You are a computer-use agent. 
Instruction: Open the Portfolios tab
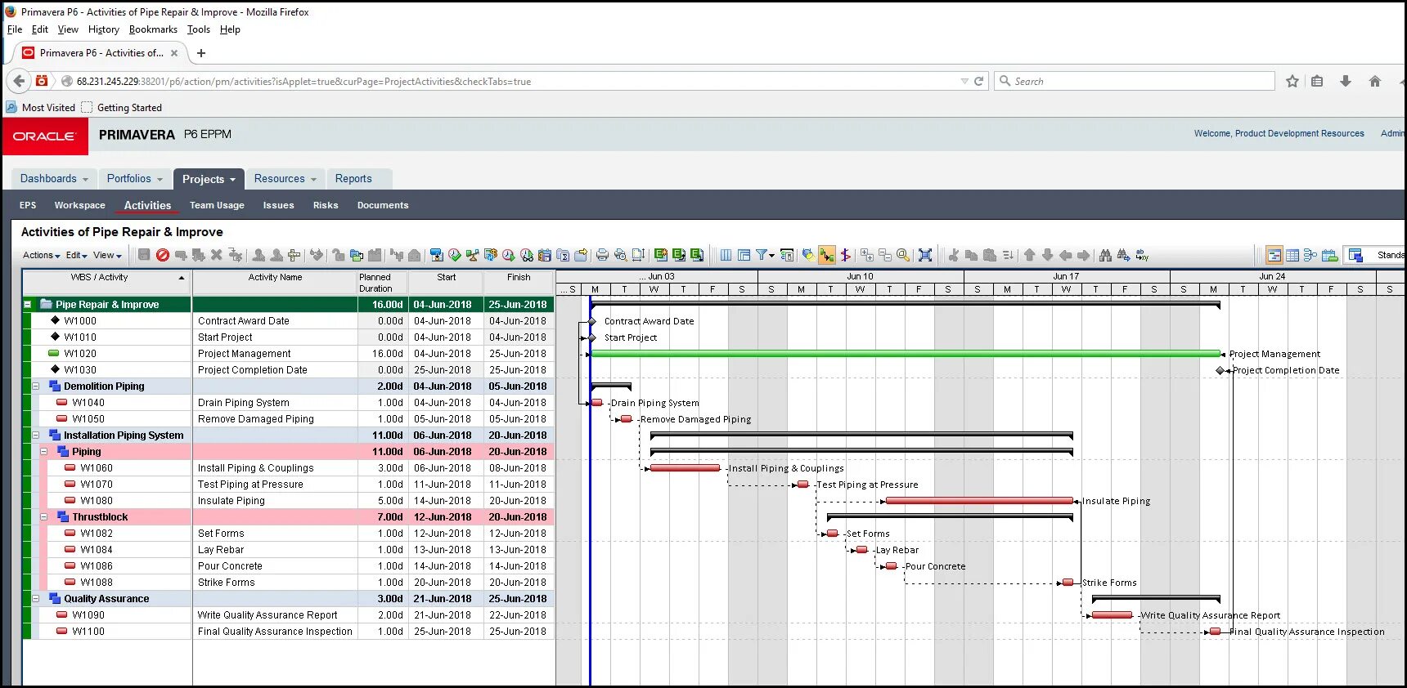tap(135, 178)
